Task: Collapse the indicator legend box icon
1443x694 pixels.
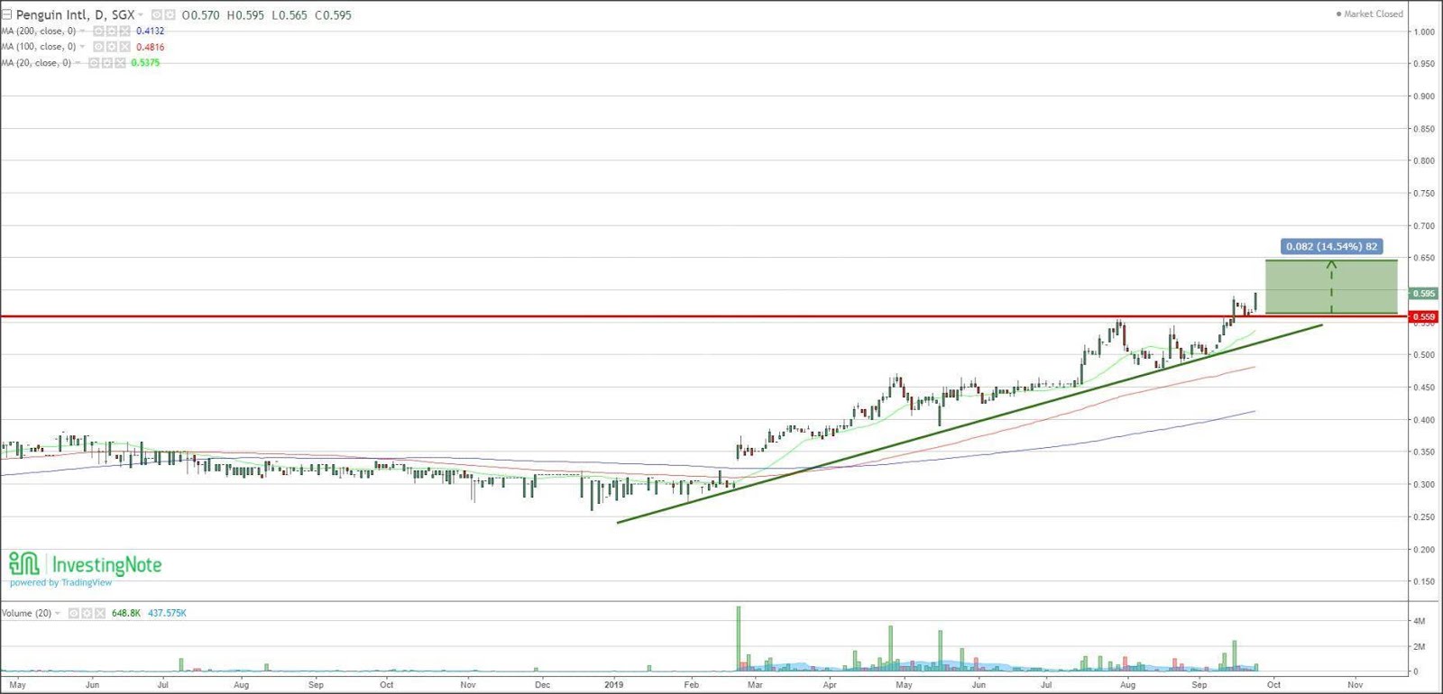Action: pyautogui.click(x=6, y=14)
